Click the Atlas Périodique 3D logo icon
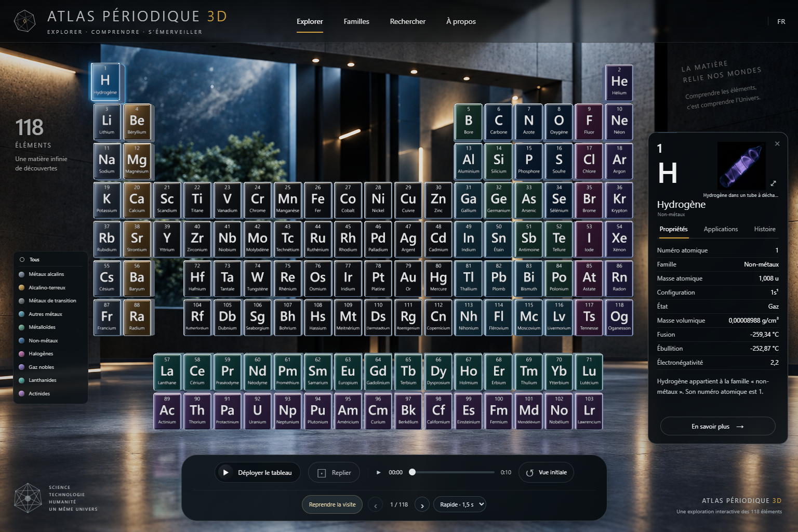Viewport: 798px width, 532px height. 24,21
